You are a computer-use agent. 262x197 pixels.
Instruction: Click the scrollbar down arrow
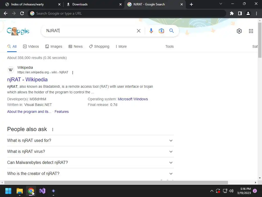[260, 178]
